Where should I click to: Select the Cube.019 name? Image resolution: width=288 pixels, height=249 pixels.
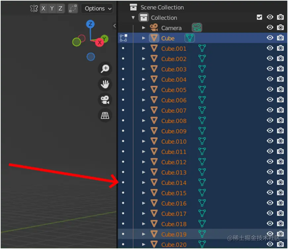point(174,234)
